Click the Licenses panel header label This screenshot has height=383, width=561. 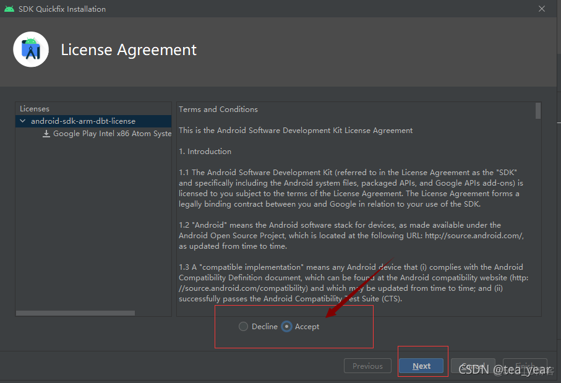[x=35, y=109]
